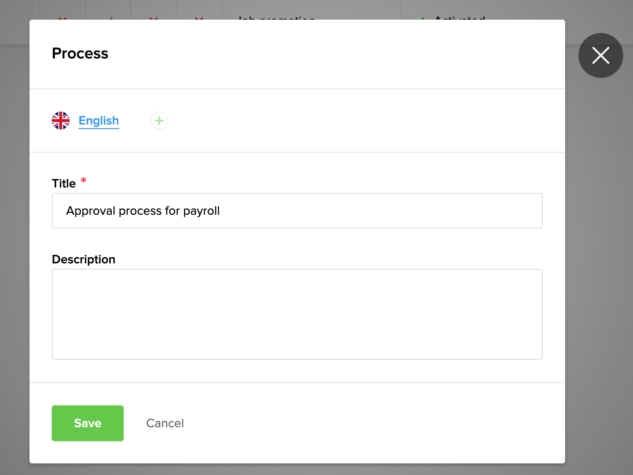Click the red required asterisk beside Title
The width and height of the screenshot is (633, 475).
(83, 181)
